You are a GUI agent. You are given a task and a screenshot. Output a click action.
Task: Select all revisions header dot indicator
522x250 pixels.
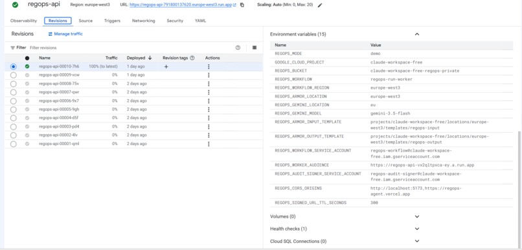tap(27, 58)
